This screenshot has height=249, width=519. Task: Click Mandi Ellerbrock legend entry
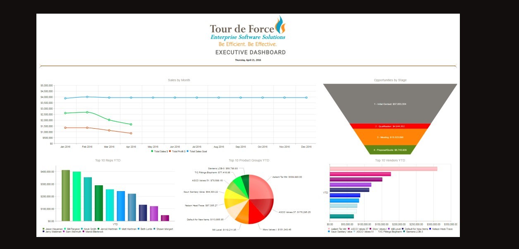click(93, 232)
